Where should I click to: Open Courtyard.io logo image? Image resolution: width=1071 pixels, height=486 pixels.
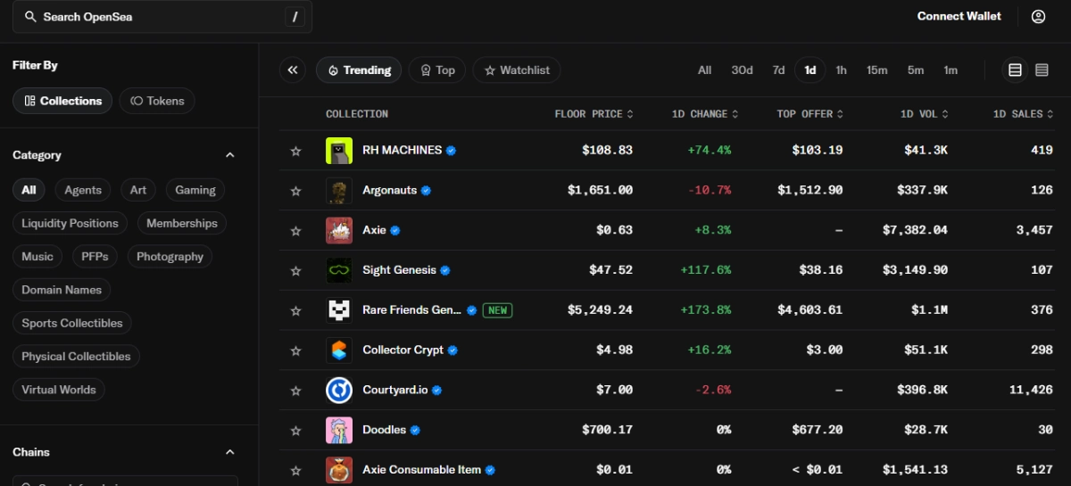point(339,390)
